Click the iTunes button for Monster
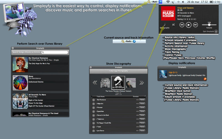Viewport: 222px width, 139px height. (142, 107)
